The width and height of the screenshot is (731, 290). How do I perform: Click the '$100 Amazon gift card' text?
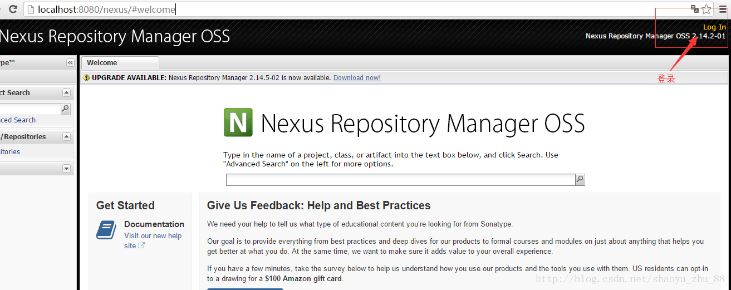click(303, 278)
